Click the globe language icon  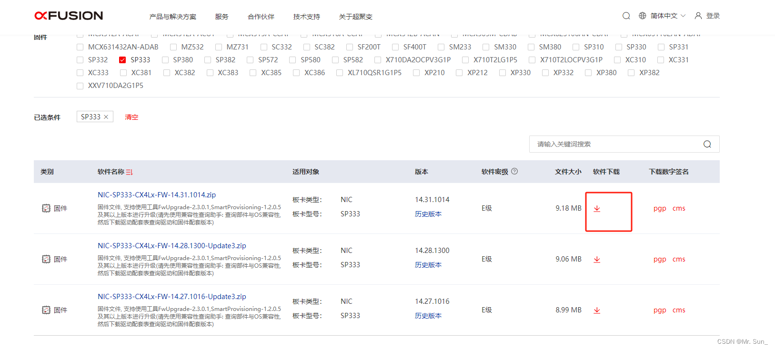[x=643, y=16]
